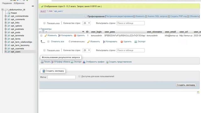Expand the + Параметры options link
Viewport: 201px width, 113px height.
tap(45, 29)
